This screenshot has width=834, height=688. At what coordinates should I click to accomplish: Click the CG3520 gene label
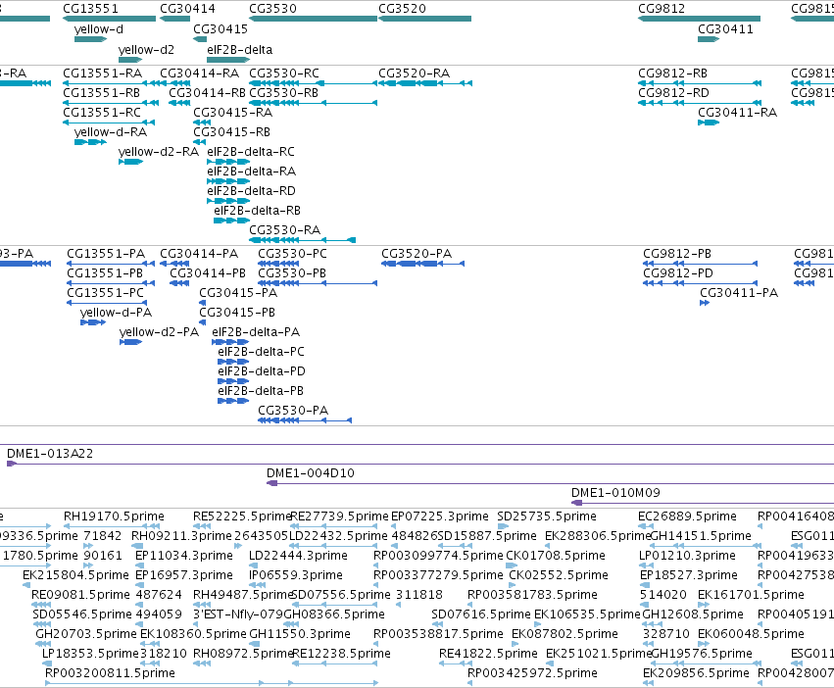click(402, 9)
